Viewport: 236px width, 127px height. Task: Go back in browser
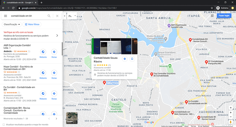point(3,8)
